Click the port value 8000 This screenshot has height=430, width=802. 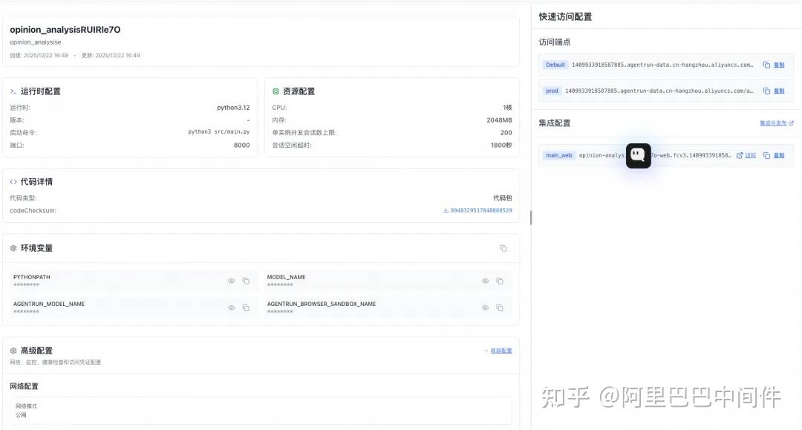pos(242,146)
